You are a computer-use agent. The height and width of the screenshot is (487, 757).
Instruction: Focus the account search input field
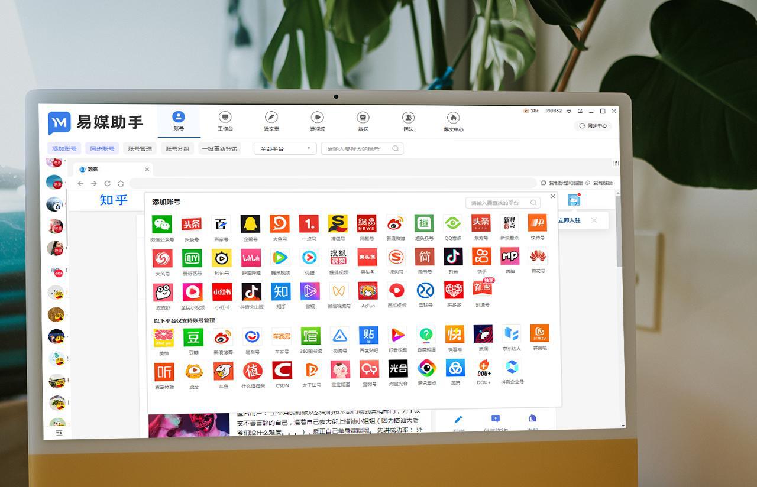tap(362, 149)
